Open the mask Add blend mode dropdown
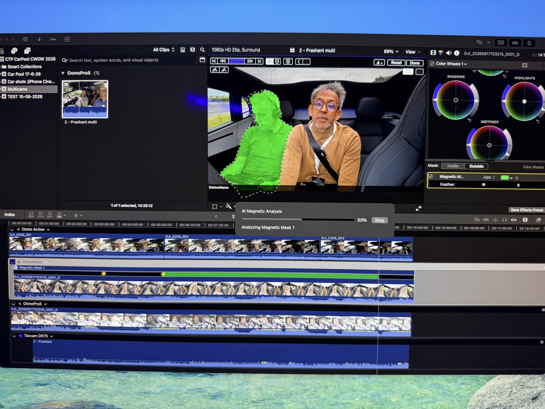The height and width of the screenshot is (409, 545). tap(489, 177)
